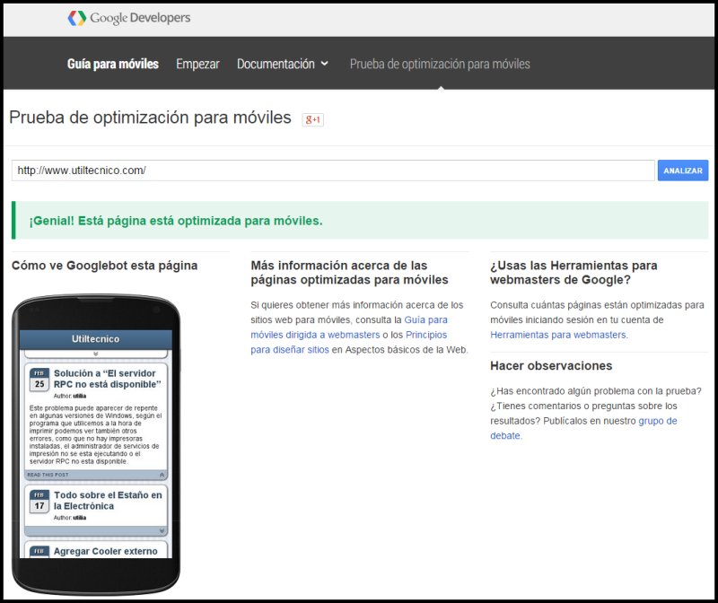Click the Author: utilia line under Estaño post

pyautogui.click(x=70, y=518)
